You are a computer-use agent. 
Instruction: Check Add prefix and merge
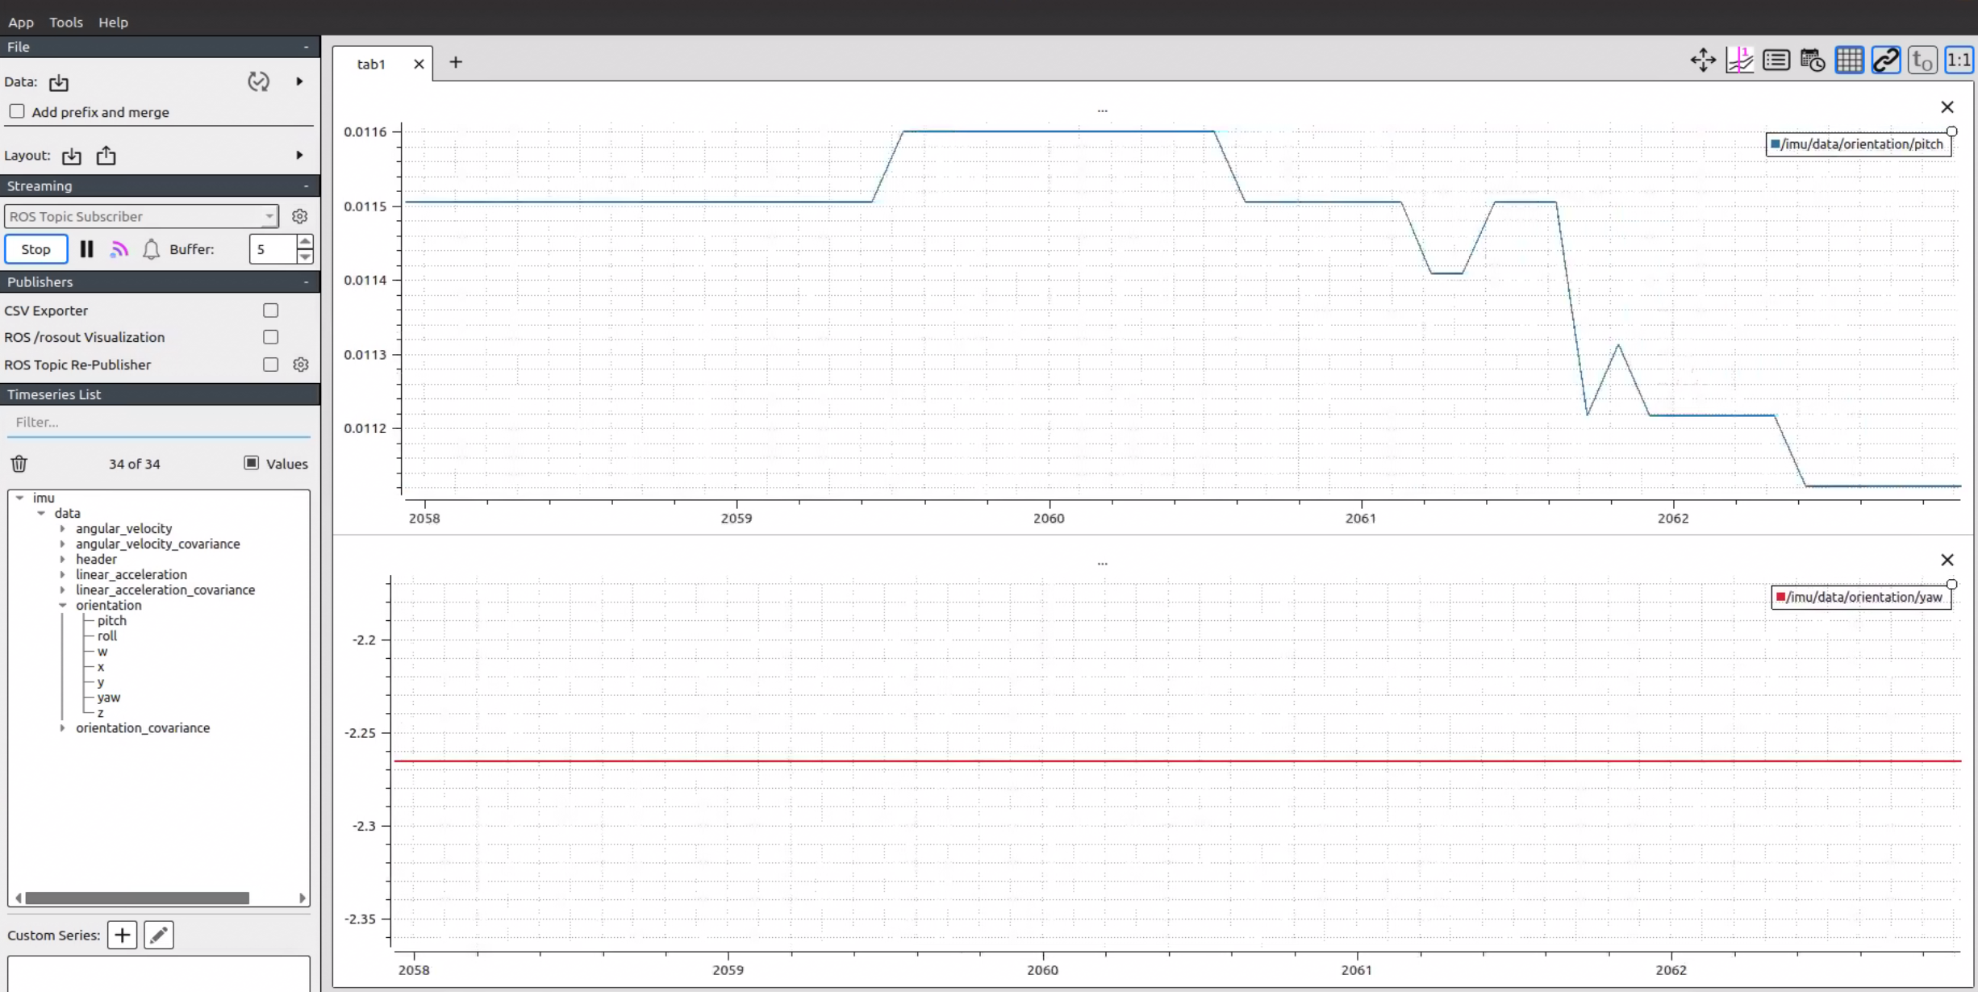coord(17,111)
